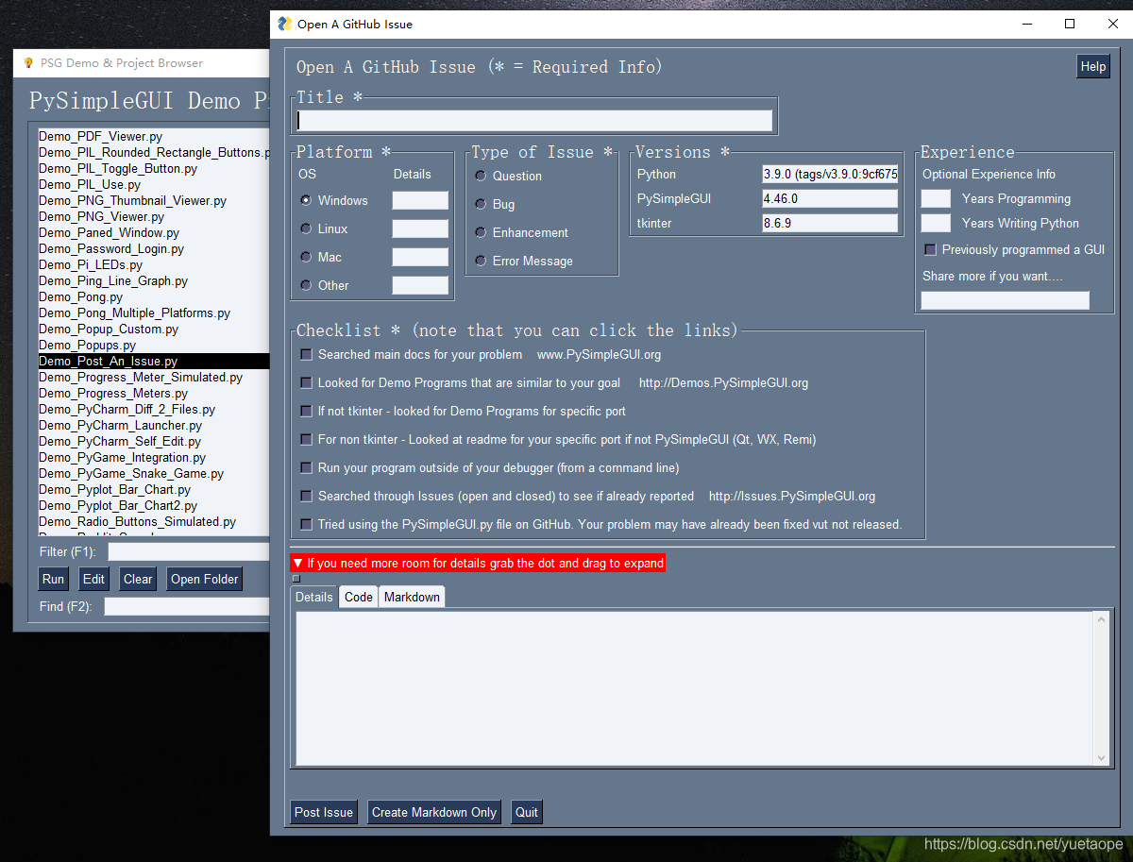Click the Details text area scroll-up arrow
This screenshot has height=862, width=1133.
1102,619
